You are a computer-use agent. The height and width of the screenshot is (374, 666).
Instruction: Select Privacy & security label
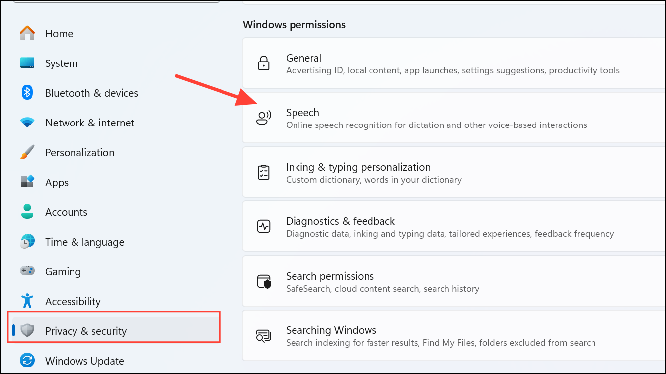[x=85, y=331]
